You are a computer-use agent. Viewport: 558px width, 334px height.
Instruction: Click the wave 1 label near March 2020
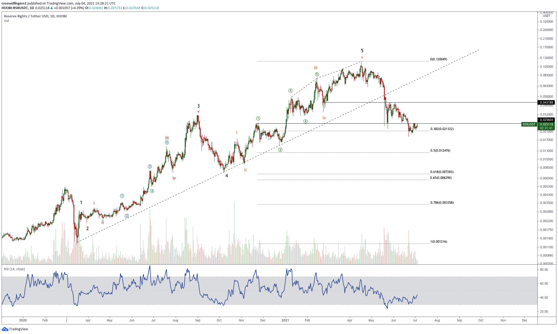tap(81, 202)
